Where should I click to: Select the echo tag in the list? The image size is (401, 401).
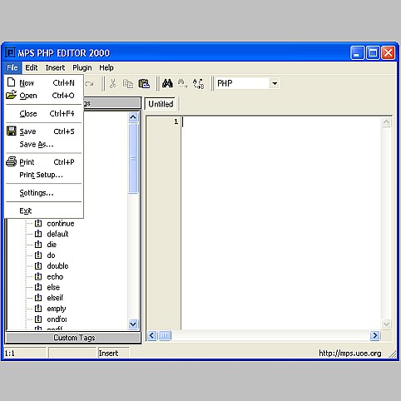click(55, 277)
